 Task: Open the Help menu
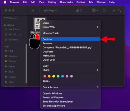pyautogui.click(x=112, y=2)
